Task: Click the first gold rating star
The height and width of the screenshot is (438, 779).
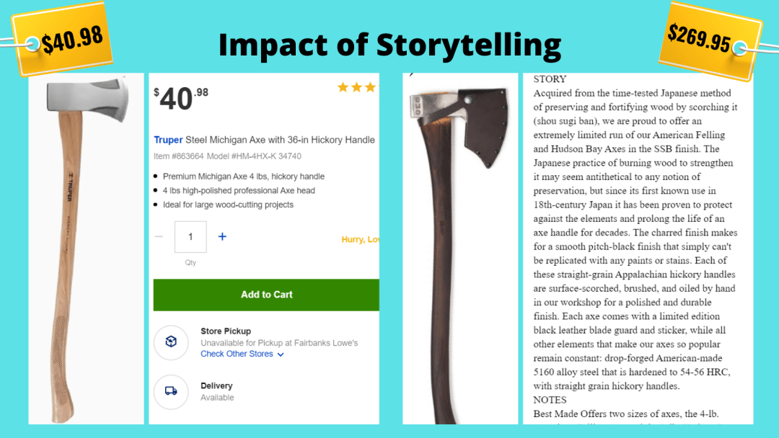Action: coord(343,87)
